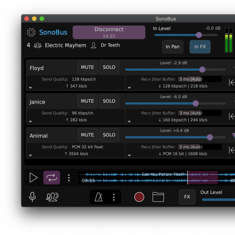
Task: Click the 'Level: -2.9 dB' label
Action: [x=173, y=63]
